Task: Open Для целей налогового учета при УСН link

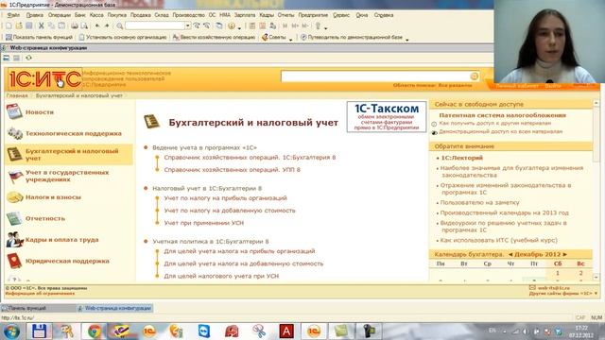Action: tap(221, 276)
